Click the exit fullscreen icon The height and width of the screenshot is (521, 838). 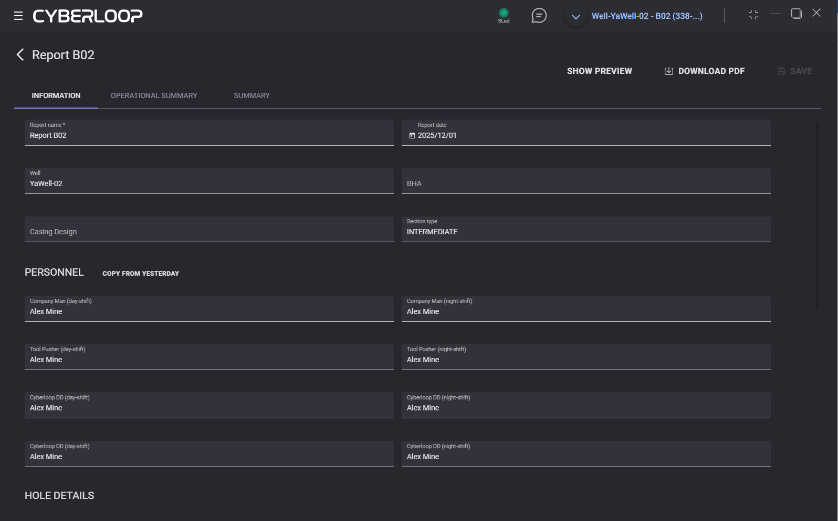[x=753, y=15]
